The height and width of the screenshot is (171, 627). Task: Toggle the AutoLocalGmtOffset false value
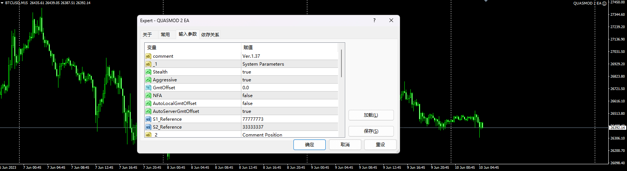point(247,103)
